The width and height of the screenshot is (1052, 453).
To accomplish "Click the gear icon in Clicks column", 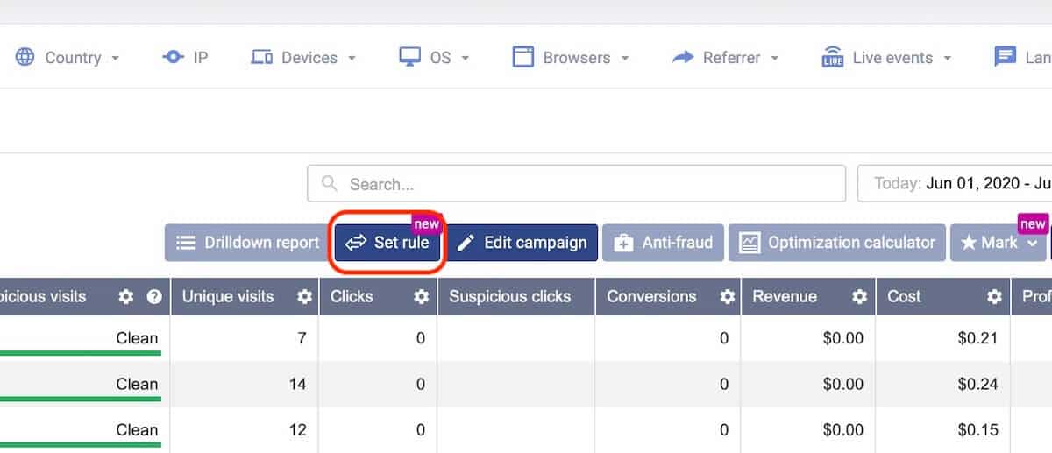I will tap(422, 297).
